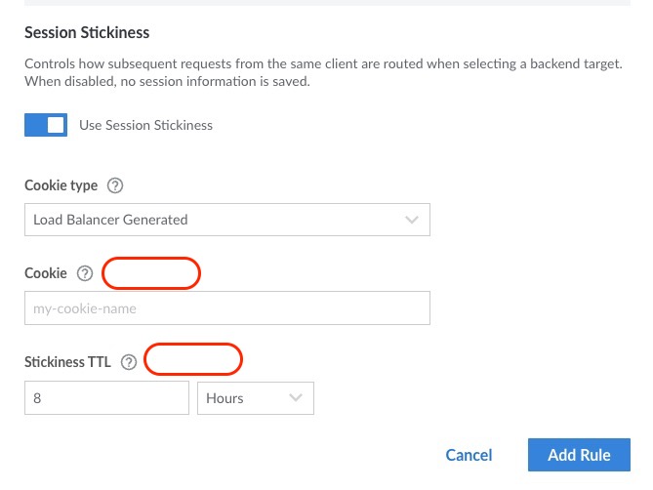Disable the Use Session Stickiness switch
653x490 pixels.
point(46,125)
